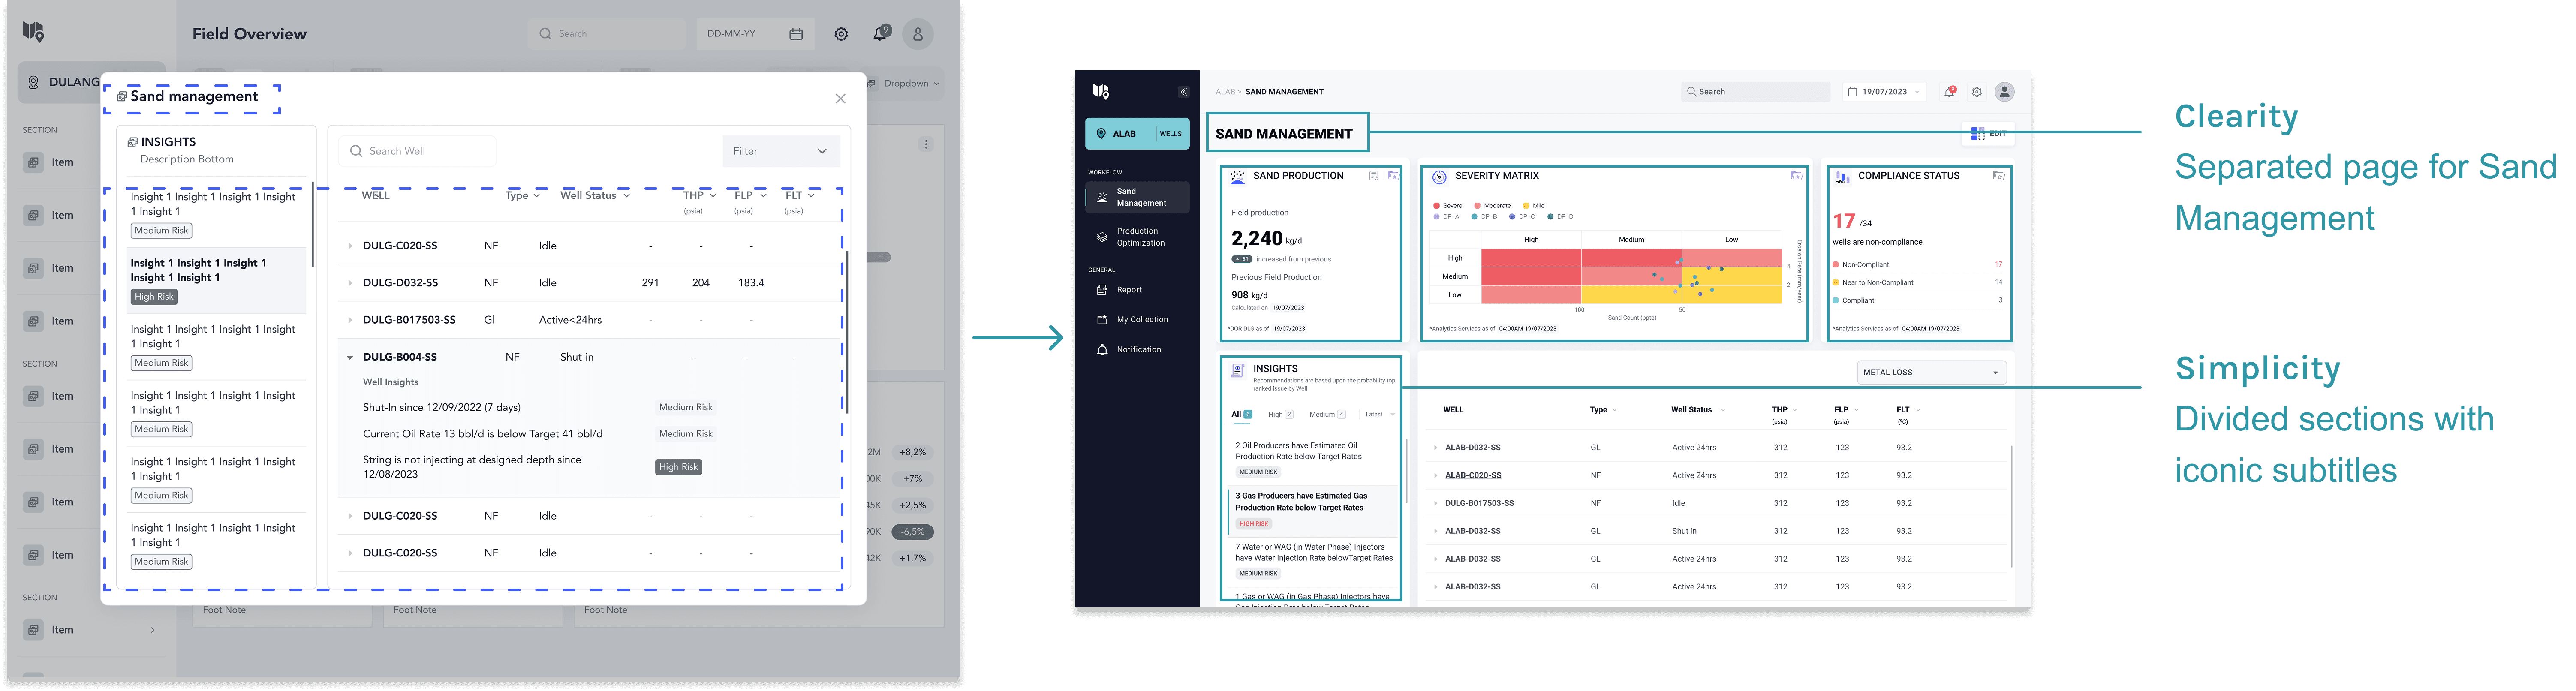Open the ALAB-C020-SS well link

click(1472, 476)
